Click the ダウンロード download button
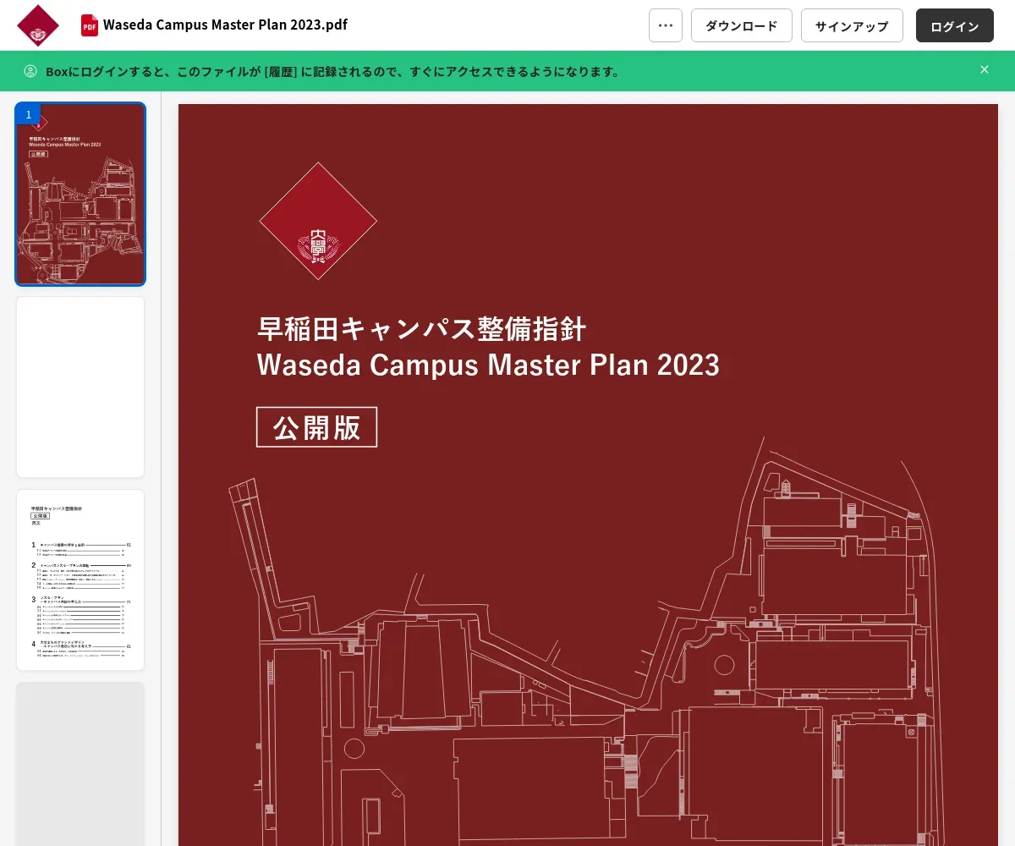 point(742,25)
